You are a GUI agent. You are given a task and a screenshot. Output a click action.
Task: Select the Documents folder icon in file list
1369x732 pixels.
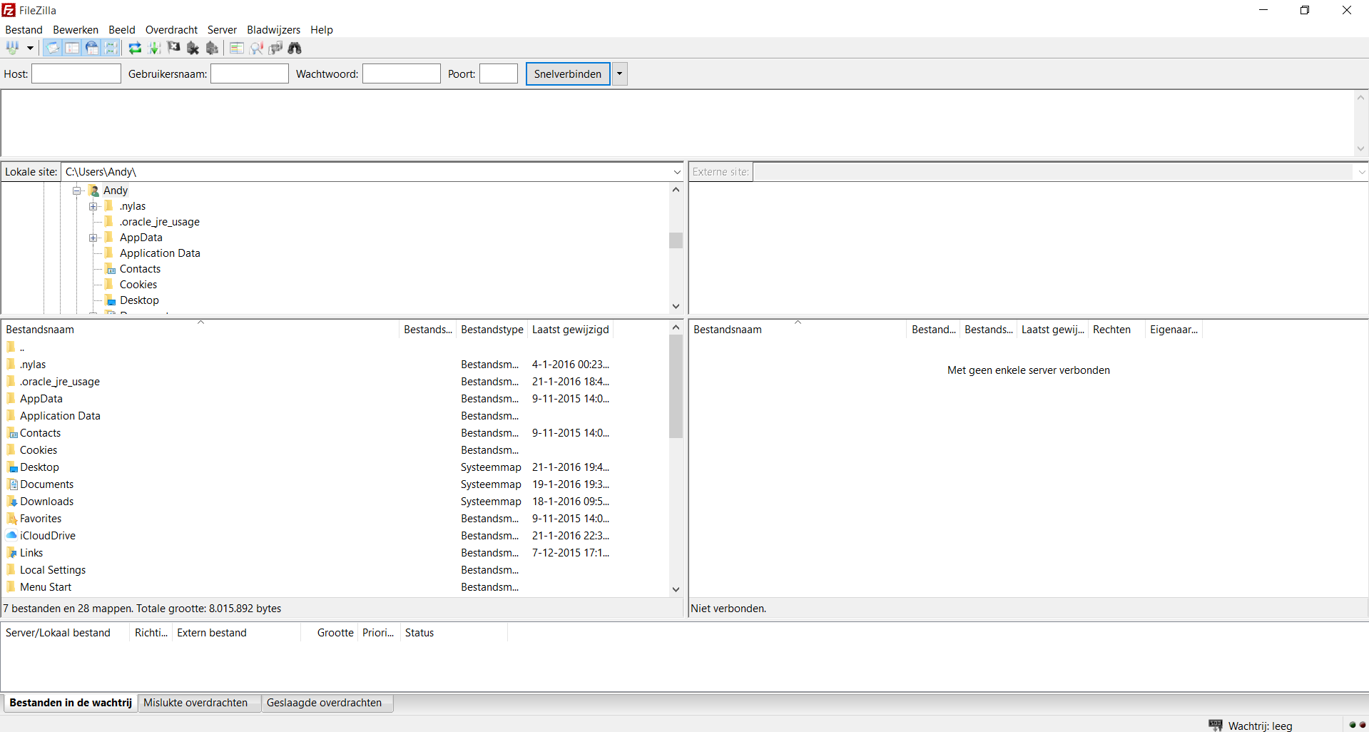click(11, 484)
